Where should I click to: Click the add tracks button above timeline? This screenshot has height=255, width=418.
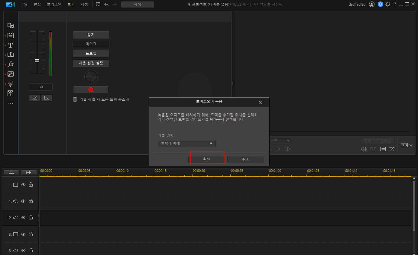click(11, 172)
